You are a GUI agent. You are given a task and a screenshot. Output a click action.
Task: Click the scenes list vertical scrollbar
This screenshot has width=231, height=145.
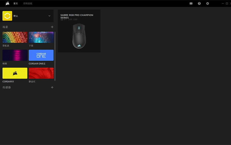pyautogui.click(x=55, y=56)
